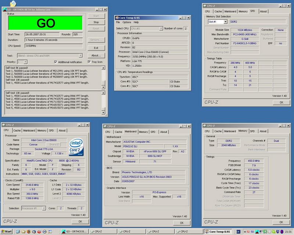
Task: Click the Core Temp tray reading 50
Action: pos(252,232)
